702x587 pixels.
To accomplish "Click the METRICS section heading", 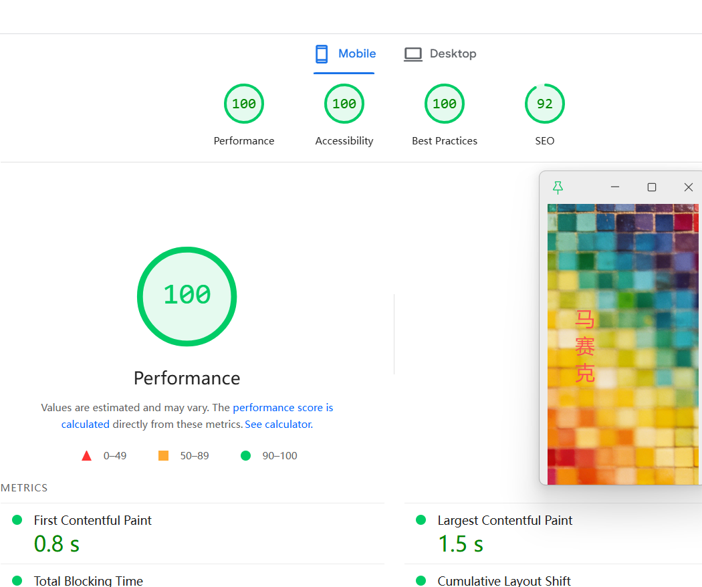I will (24, 488).
